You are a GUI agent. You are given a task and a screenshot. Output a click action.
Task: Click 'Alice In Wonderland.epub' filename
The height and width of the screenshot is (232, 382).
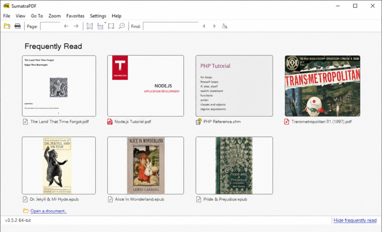click(x=140, y=199)
